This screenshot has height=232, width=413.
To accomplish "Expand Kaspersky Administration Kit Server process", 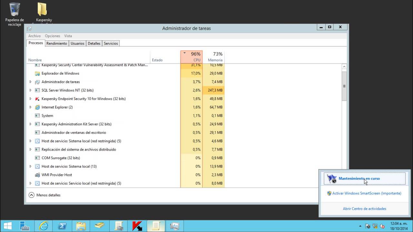I will pos(31,124).
